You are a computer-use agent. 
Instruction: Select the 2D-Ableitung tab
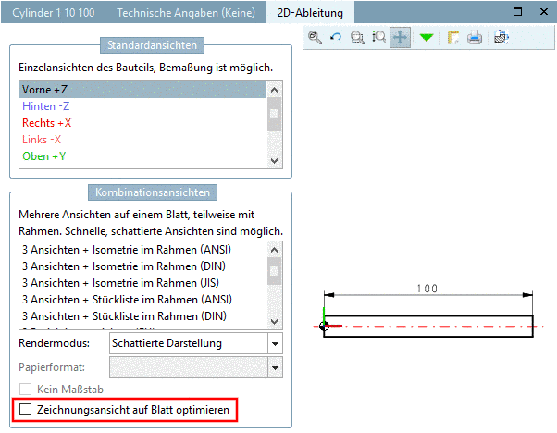310,13
